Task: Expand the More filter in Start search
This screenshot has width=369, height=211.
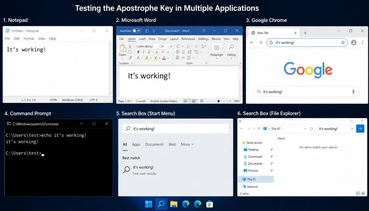Action: point(187,144)
